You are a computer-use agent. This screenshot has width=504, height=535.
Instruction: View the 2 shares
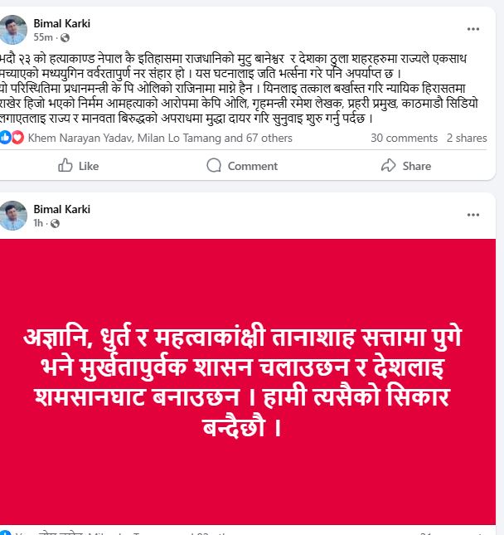[x=467, y=138]
